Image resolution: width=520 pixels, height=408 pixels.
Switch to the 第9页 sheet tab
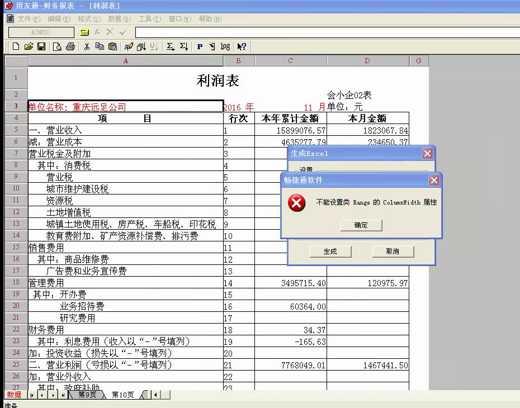pyautogui.click(x=87, y=395)
